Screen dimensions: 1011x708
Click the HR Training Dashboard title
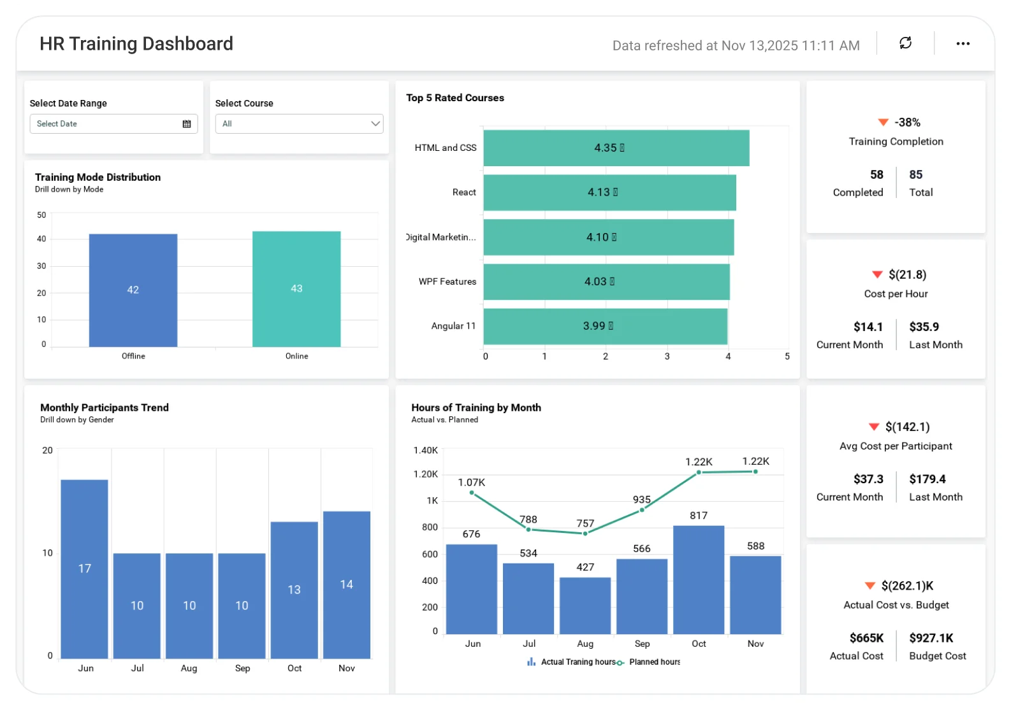pyautogui.click(x=136, y=43)
